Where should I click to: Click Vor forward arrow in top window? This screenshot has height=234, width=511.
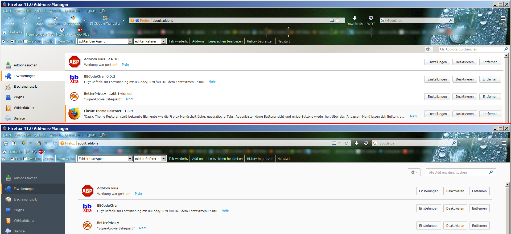click(x=24, y=18)
